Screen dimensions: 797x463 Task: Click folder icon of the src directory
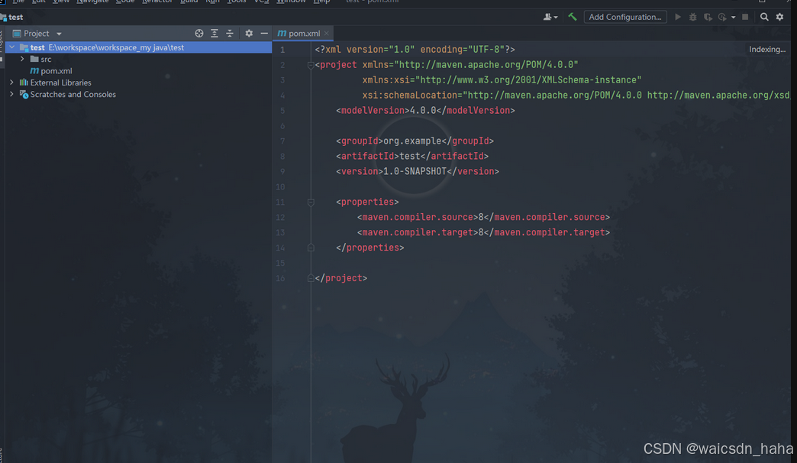click(34, 59)
